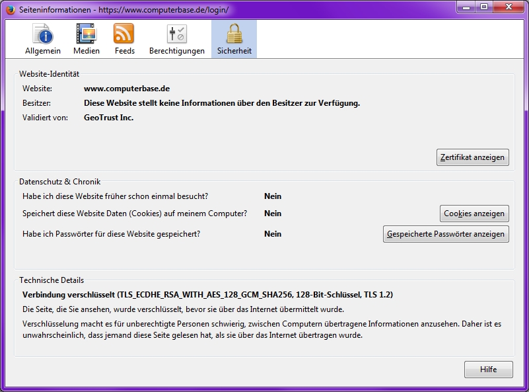Maximize the Seiteninformationen window

point(484,7)
